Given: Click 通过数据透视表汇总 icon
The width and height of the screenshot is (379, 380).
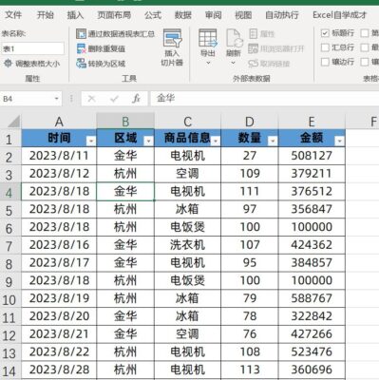Looking at the screenshot, I should (81, 34).
